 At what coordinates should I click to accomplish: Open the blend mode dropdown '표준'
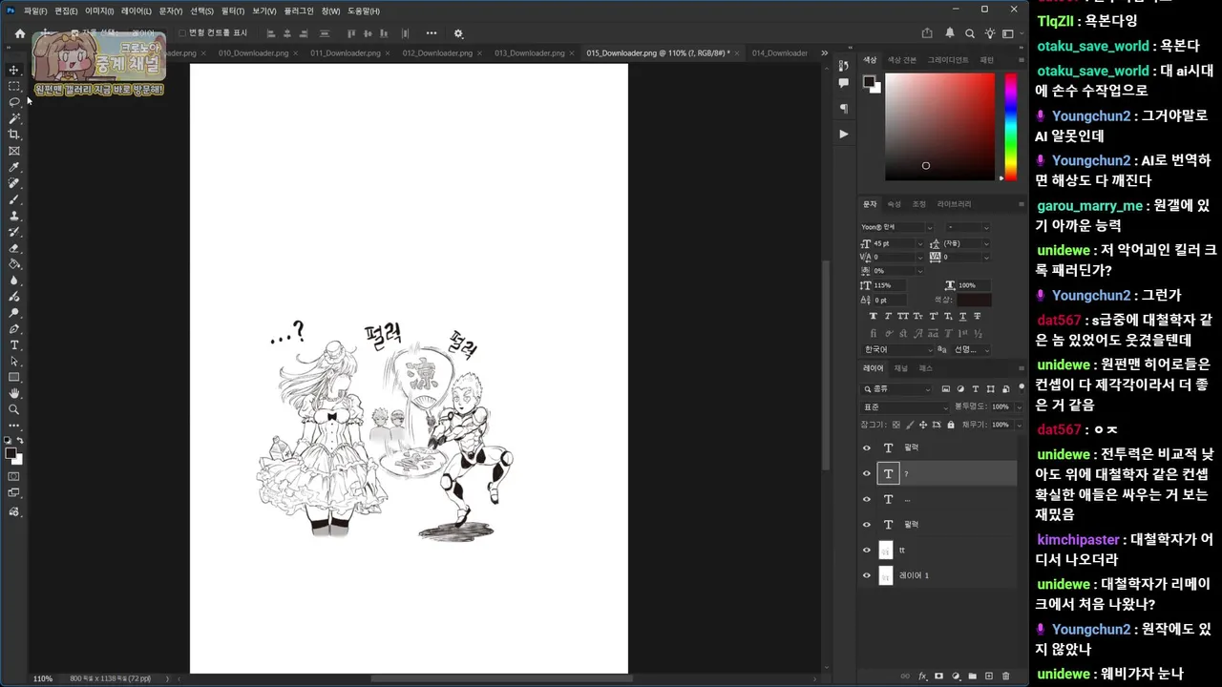[904, 406]
